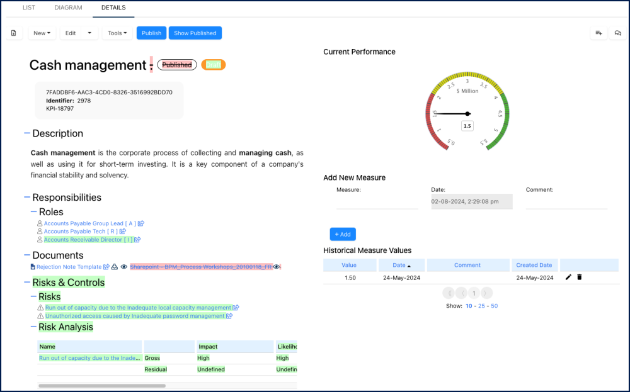This screenshot has height=392, width=630.
Task: Open the Tools dropdown menu
Action: tap(117, 33)
